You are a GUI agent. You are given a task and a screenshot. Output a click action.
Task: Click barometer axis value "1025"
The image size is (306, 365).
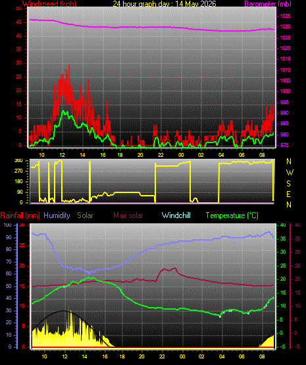[285, 38]
